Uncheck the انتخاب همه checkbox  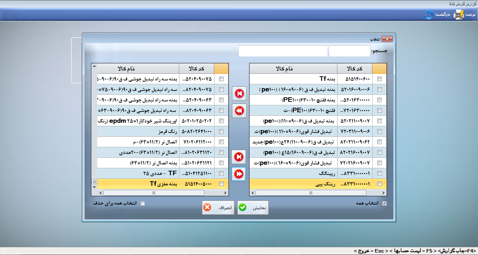point(385,204)
